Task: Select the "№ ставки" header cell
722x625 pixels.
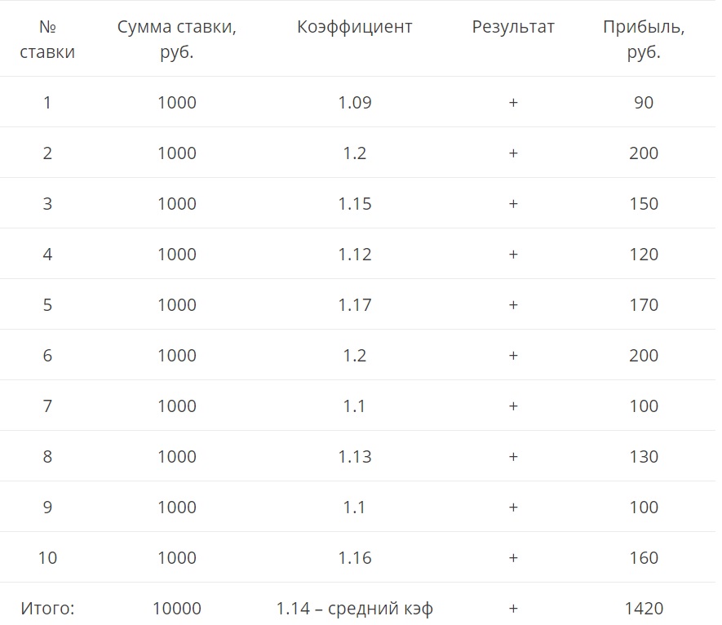Action: tap(47, 39)
